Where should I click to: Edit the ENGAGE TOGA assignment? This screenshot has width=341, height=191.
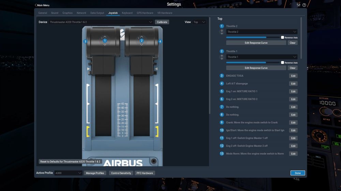[x=293, y=76]
